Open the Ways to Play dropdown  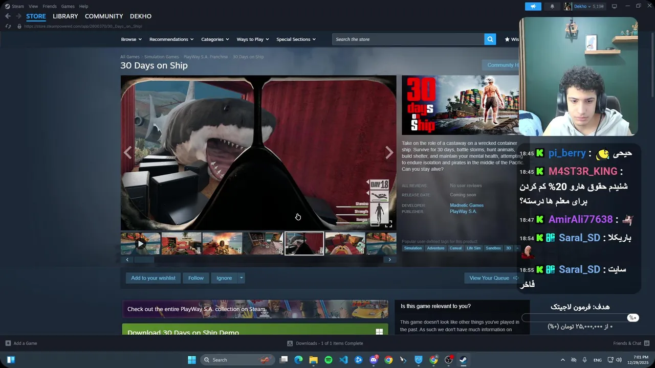coord(253,39)
